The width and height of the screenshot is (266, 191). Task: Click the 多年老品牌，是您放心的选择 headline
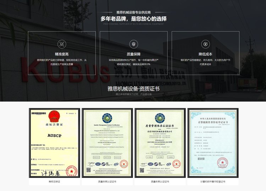[x=133, y=18]
